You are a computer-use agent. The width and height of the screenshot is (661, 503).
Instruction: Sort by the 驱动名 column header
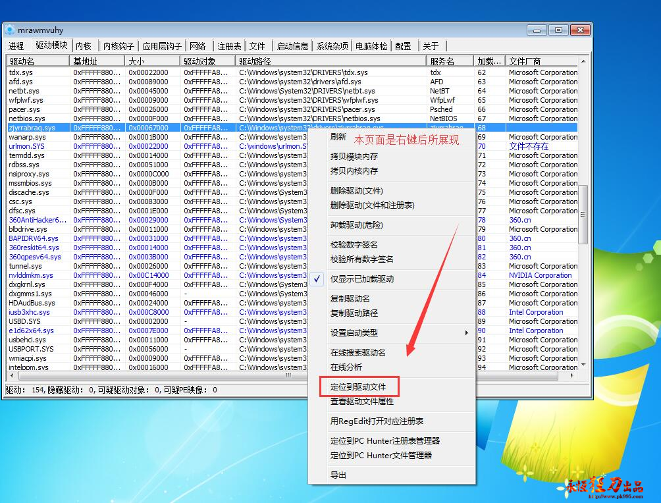pos(38,61)
